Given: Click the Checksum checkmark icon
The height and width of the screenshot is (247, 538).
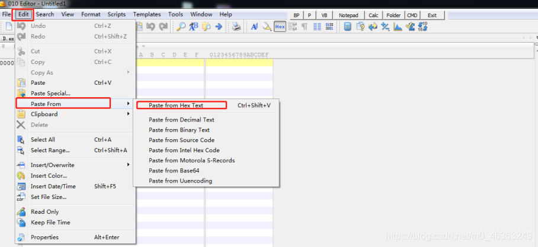Looking at the screenshot, I should (x=410, y=27).
